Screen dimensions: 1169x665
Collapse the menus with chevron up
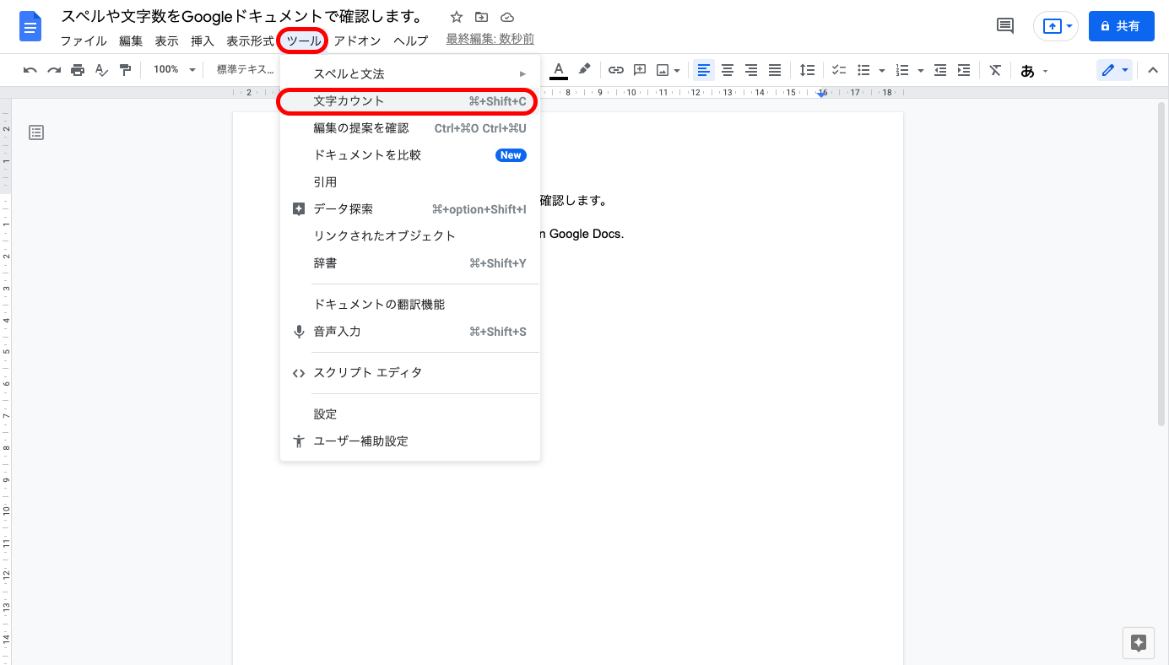click(x=1153, y=70)
